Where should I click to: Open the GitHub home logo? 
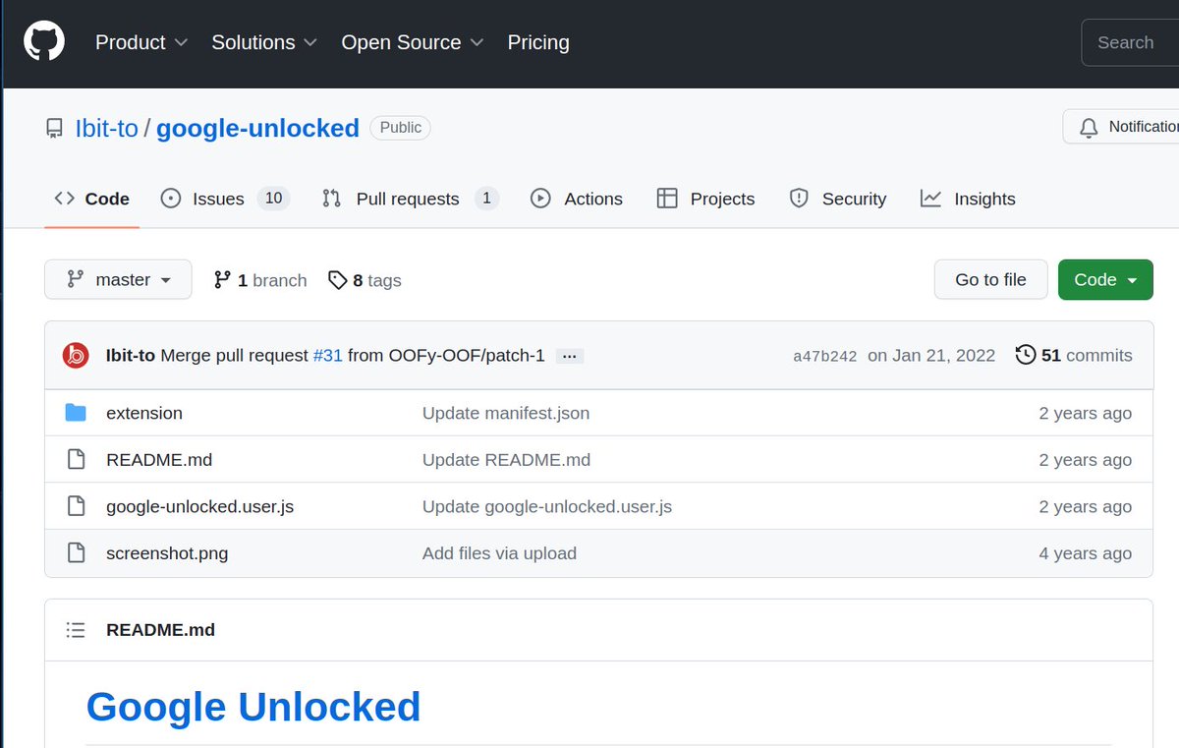click(44, 42)
